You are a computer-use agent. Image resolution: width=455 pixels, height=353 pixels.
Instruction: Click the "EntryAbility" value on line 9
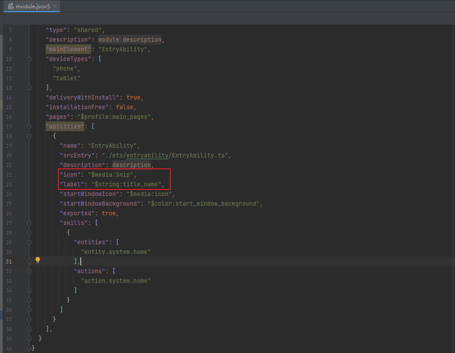[x=123, y=49]
